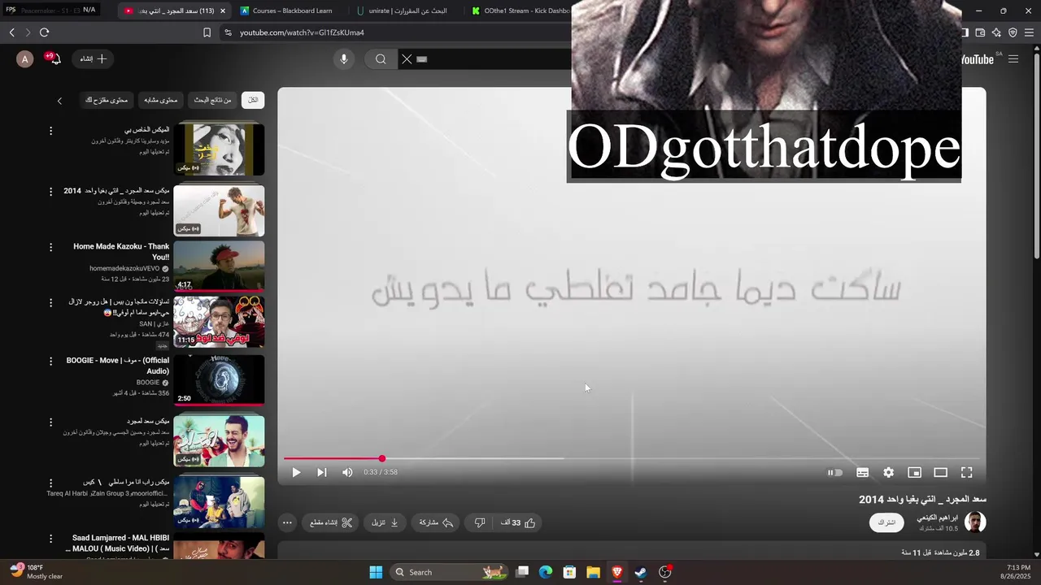This screenshot has width=1041, height=585.
Task: Open Steam from the taskbar
Action: 641,572
